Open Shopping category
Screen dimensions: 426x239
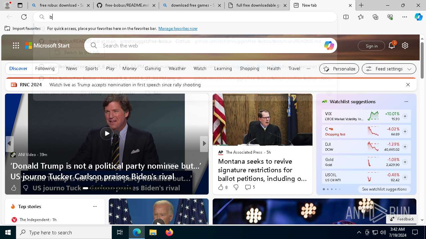tap(250, 68)
